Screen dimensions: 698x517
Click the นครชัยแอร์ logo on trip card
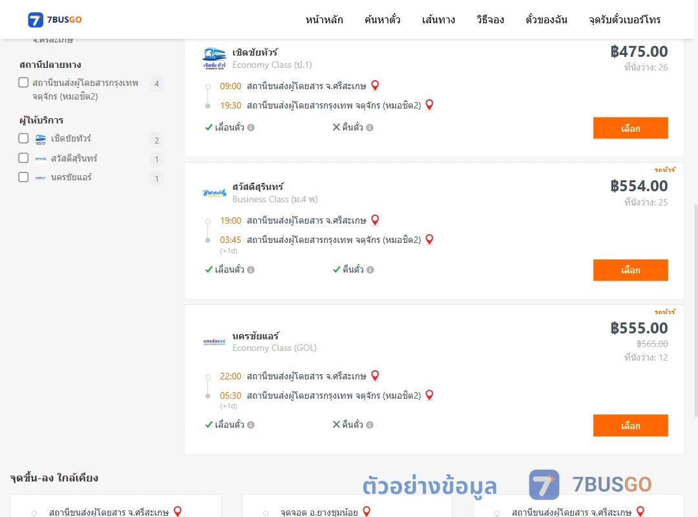pos(214,342)
